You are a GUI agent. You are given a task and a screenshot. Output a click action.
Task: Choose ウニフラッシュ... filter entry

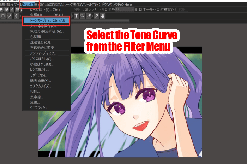coord(47,108)
